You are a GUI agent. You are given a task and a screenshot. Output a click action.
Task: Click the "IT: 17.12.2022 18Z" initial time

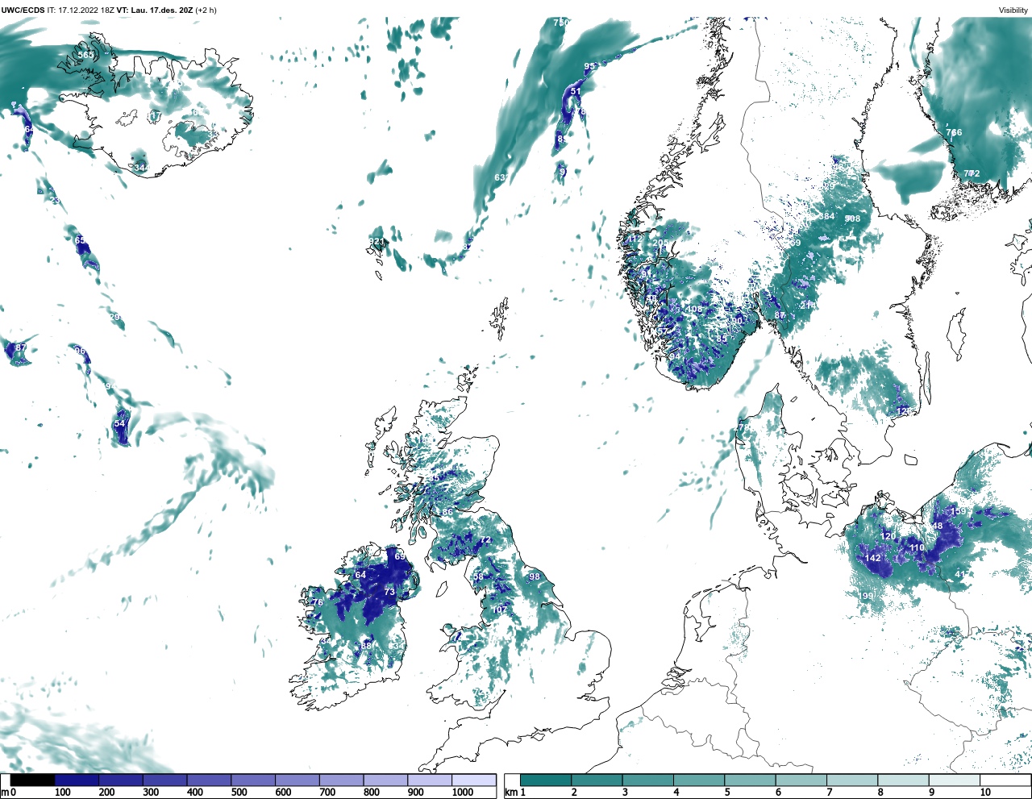pyautogui.click(x=80, y=10)
